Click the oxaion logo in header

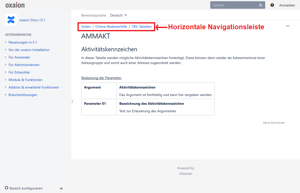coord(15,5)
